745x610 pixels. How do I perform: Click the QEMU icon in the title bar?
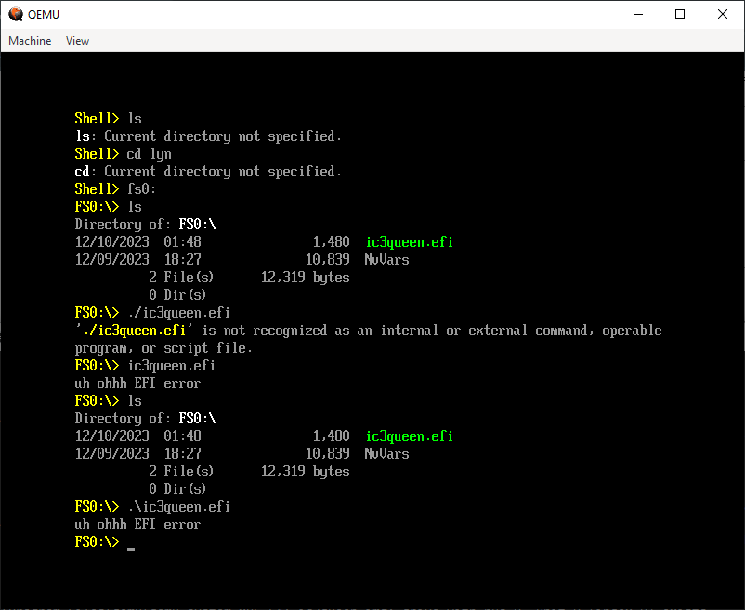[x=16, y=14]
